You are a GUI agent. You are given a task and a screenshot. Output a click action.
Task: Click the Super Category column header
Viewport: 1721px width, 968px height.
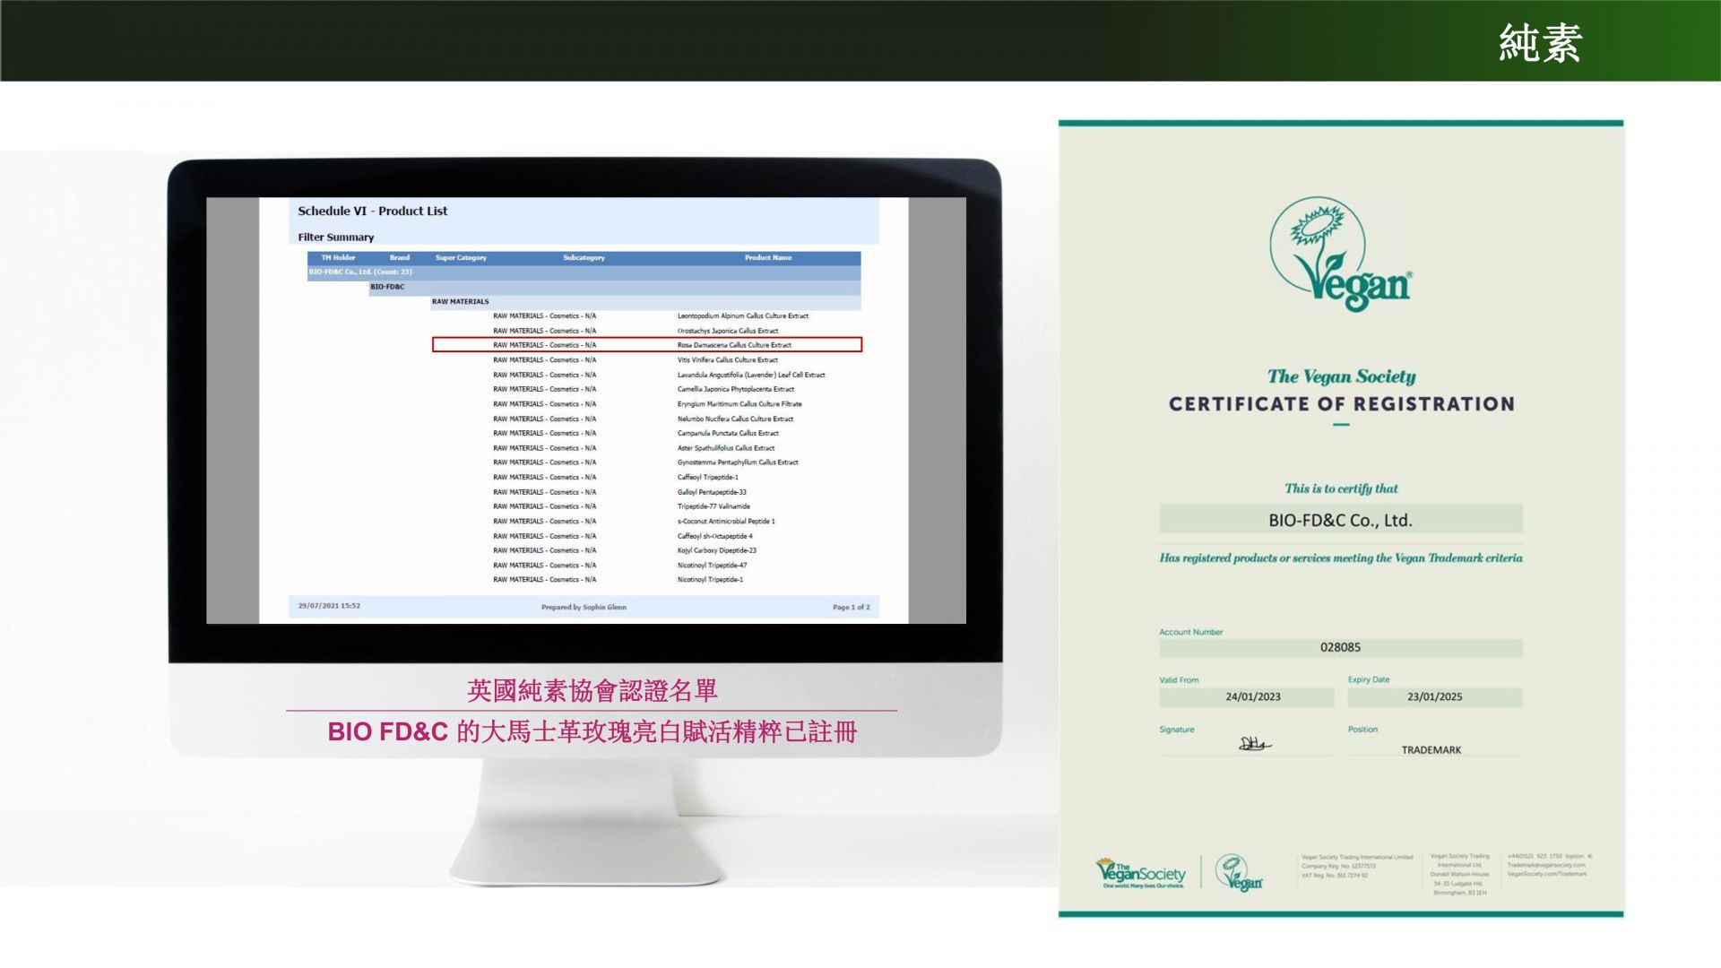click(x=461, y=258)
